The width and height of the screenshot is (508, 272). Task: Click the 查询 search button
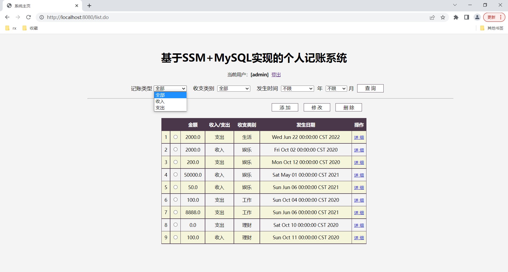pyautogui.click(x=370, y=88)
